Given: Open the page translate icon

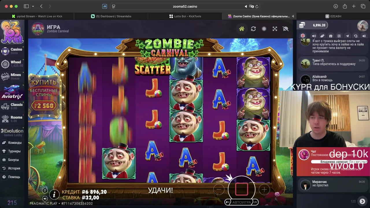Looking at the screenshot, I should tap(251, 6).
